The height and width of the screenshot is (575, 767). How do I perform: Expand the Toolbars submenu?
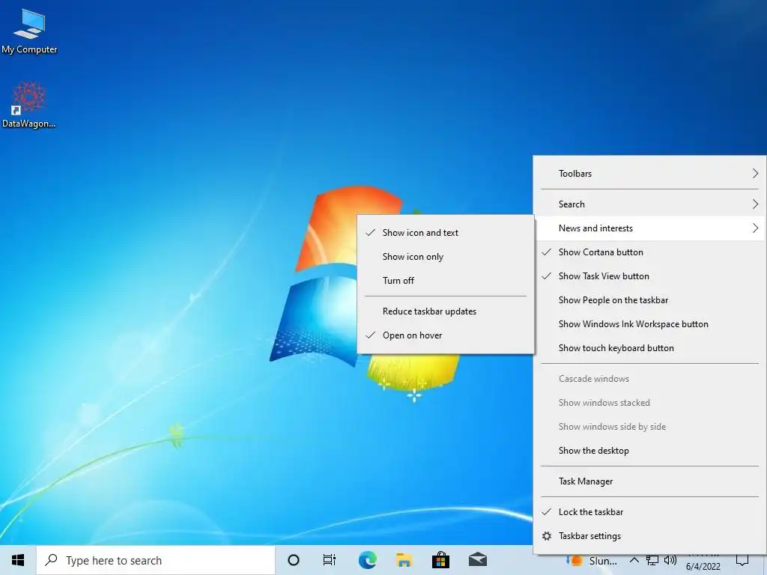649,174
